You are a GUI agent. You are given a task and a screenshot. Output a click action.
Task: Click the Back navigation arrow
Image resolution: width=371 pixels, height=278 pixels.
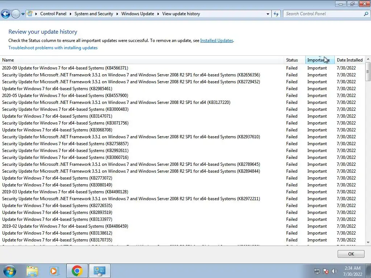6,14
